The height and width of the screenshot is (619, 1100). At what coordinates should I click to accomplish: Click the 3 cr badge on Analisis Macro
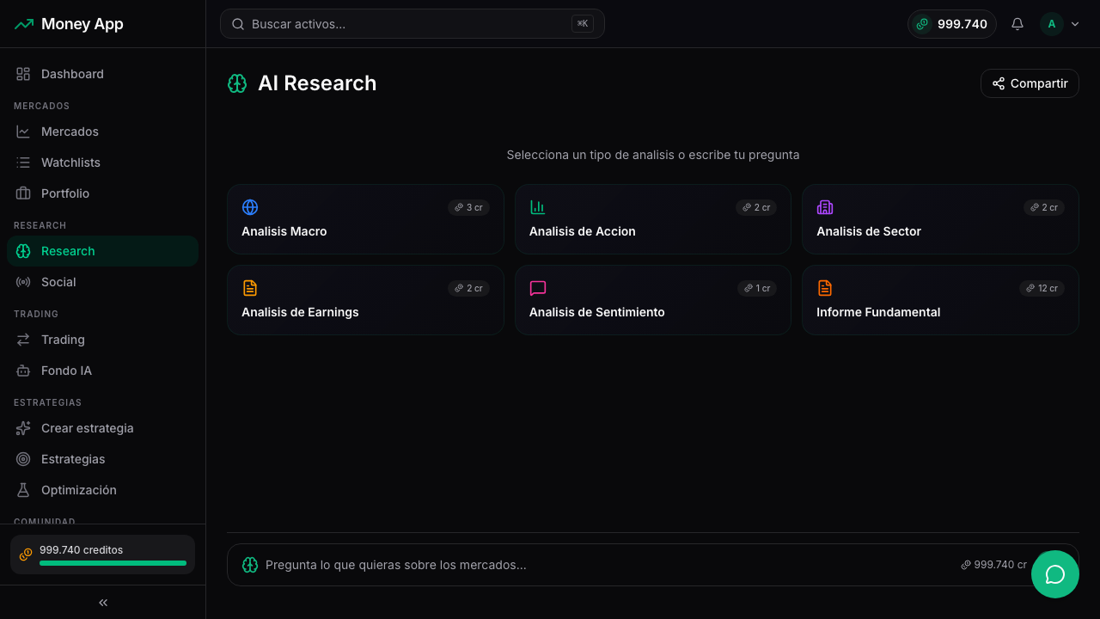point(468,207)
